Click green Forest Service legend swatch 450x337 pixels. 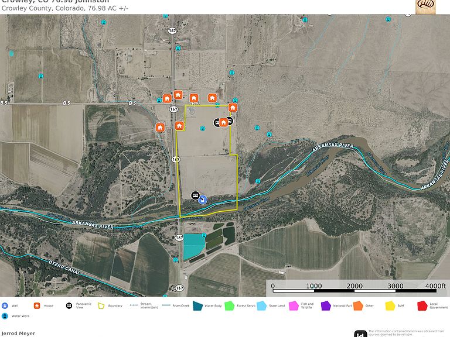tap(230, 306)
